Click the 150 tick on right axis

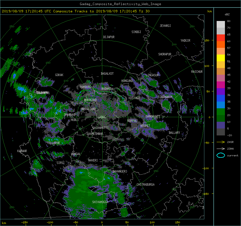click(207, 40)
